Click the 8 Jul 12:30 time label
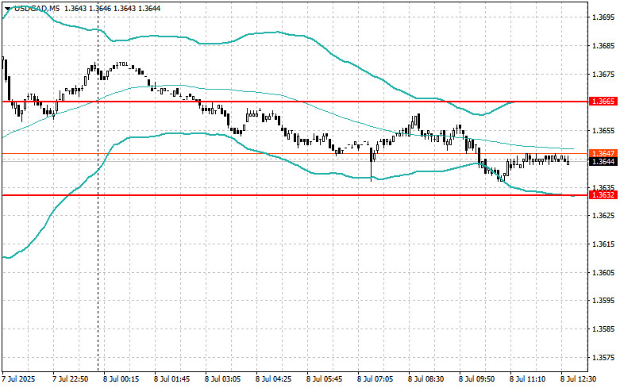The image size is (620, 388). [x=578, y=379]
